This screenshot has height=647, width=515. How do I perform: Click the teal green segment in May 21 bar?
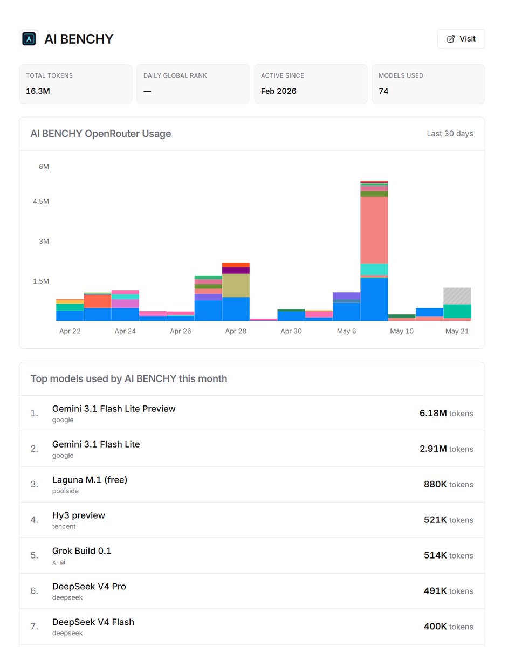click(x=457, y=311)
